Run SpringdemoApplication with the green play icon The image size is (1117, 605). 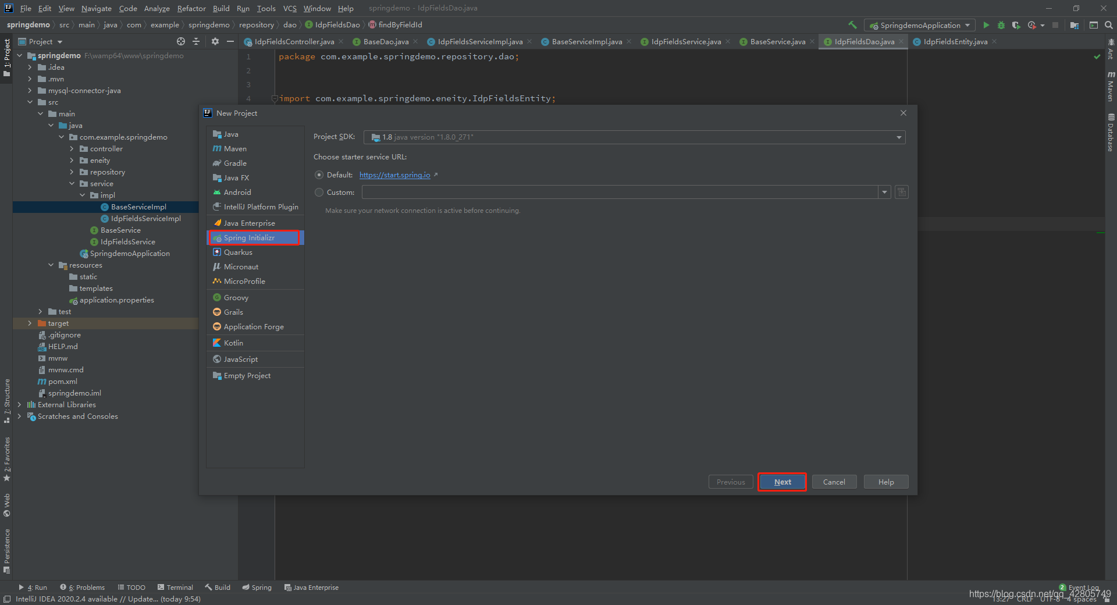click(x=986, y=25)
